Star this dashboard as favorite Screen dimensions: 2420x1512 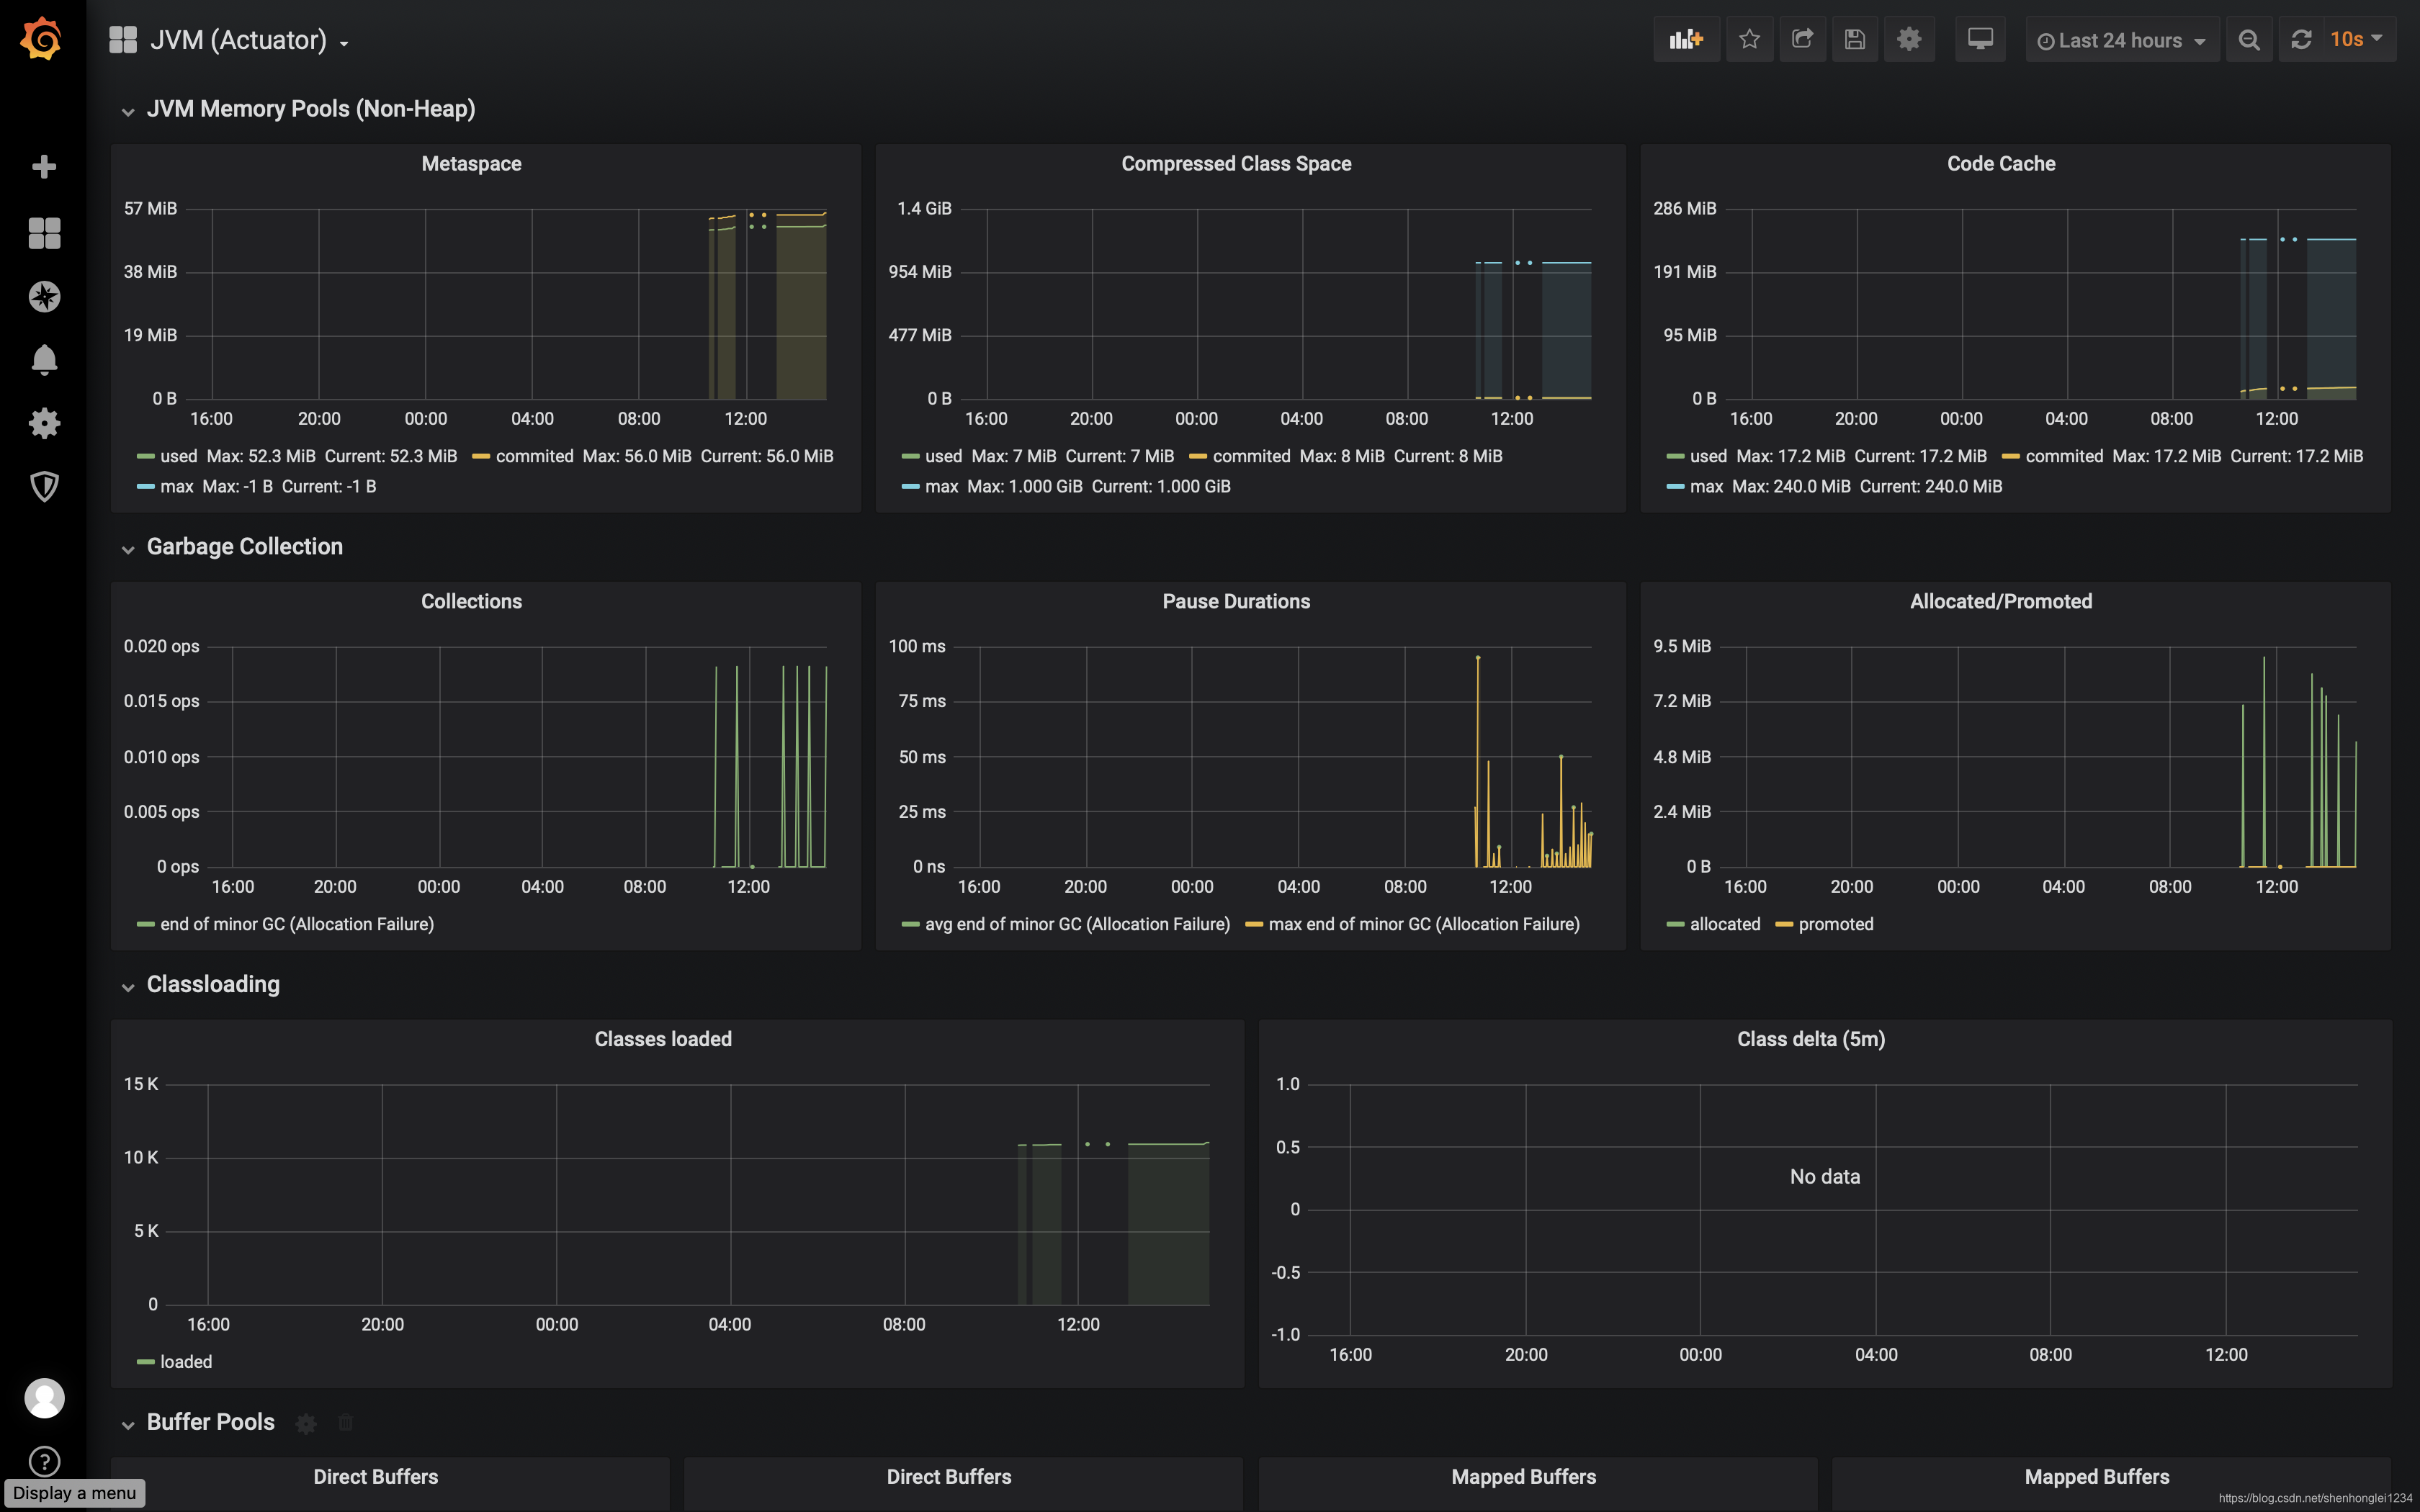(x=1749, y=40)
